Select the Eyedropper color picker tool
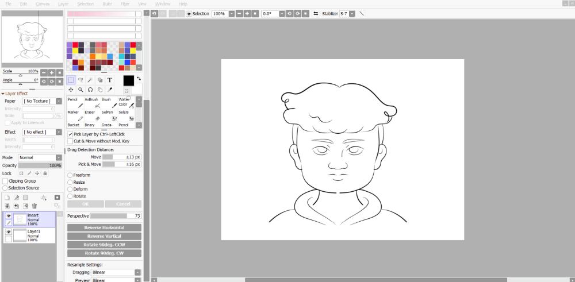The image size is (575, 282). tap(109, 90)
